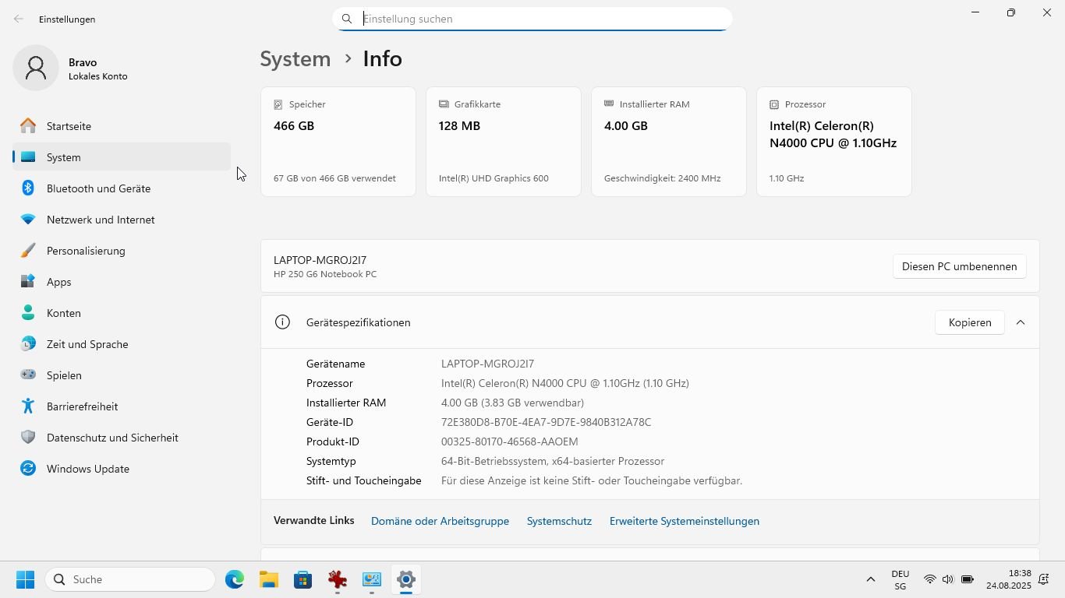Image resolution: width=1065 pixels, height=598 pixels.
Task: Show hidden icons in system tray
Action: tap(870, 579)
